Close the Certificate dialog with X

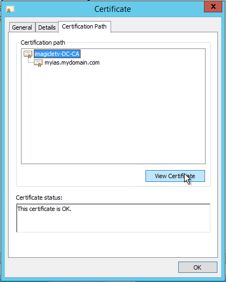pos(213,6)
